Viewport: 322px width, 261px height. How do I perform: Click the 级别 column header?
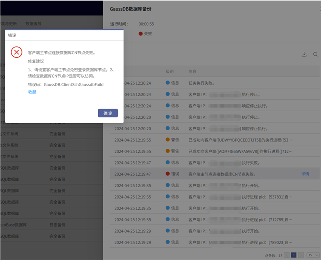(170, 71)
